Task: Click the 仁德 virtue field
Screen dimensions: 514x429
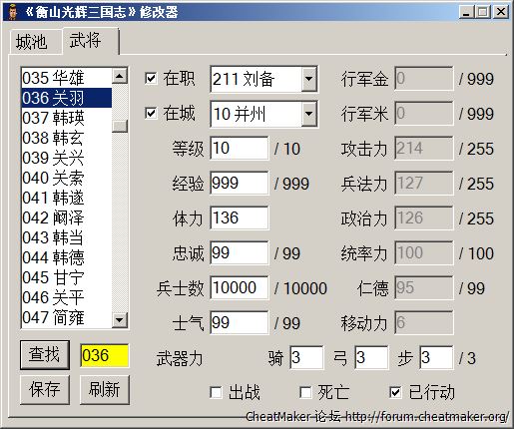Action: (424, 288)
